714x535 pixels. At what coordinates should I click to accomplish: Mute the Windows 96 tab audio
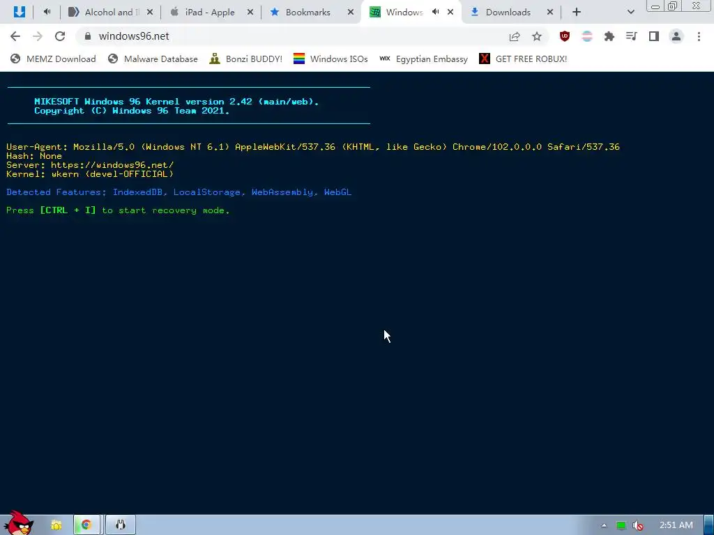[x=435, y=12]
